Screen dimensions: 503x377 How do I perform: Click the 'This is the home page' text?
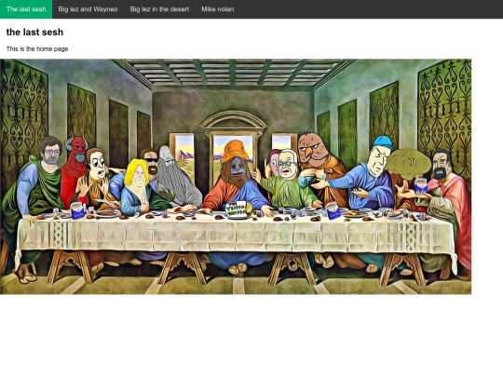[x=37, y=49]
